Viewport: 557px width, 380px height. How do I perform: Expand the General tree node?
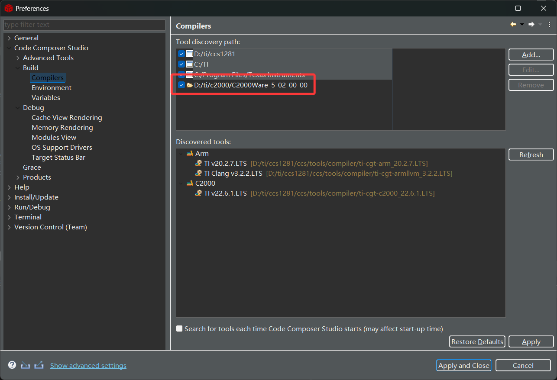10,38
